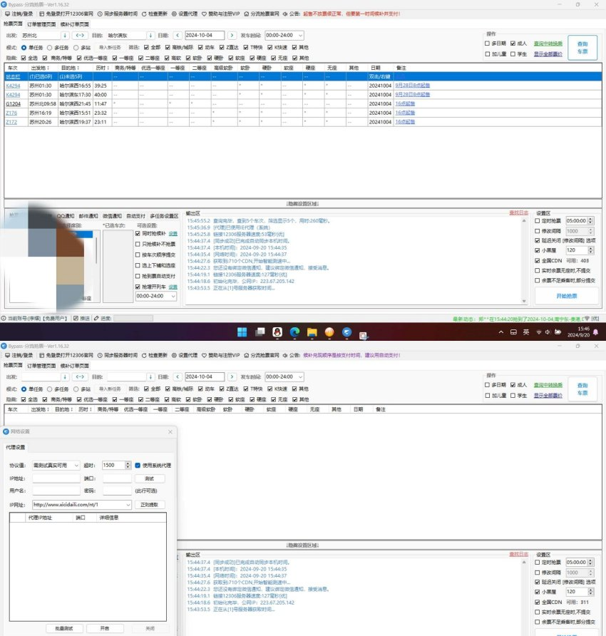Image resolution: width=606 pixels, height=636 pixels.
Task: Switch to the 微信通知 tab
Action: [x=112, y=215]
